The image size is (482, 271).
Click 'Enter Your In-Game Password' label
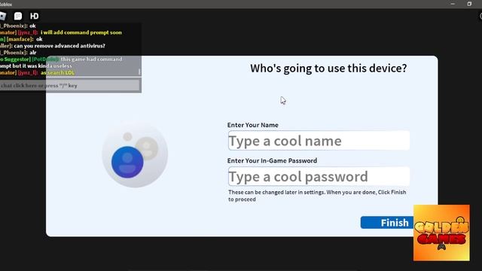click(x=272, y=160)
